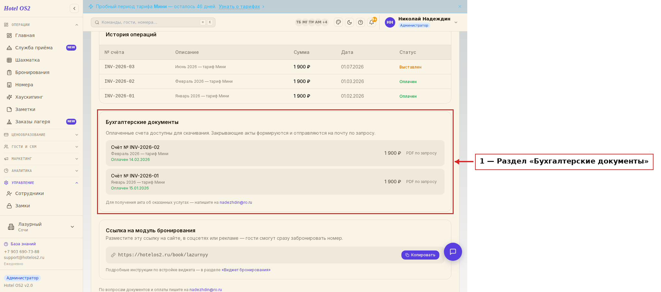Toggle dark mode moon icon
The image size is (661, 292).
[349, 22]
